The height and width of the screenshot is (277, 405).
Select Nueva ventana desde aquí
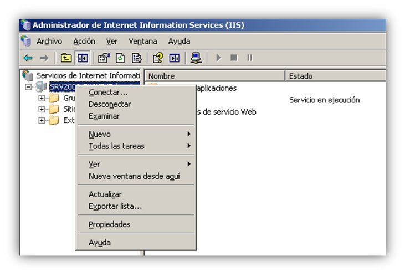click(x=136, y=176)
